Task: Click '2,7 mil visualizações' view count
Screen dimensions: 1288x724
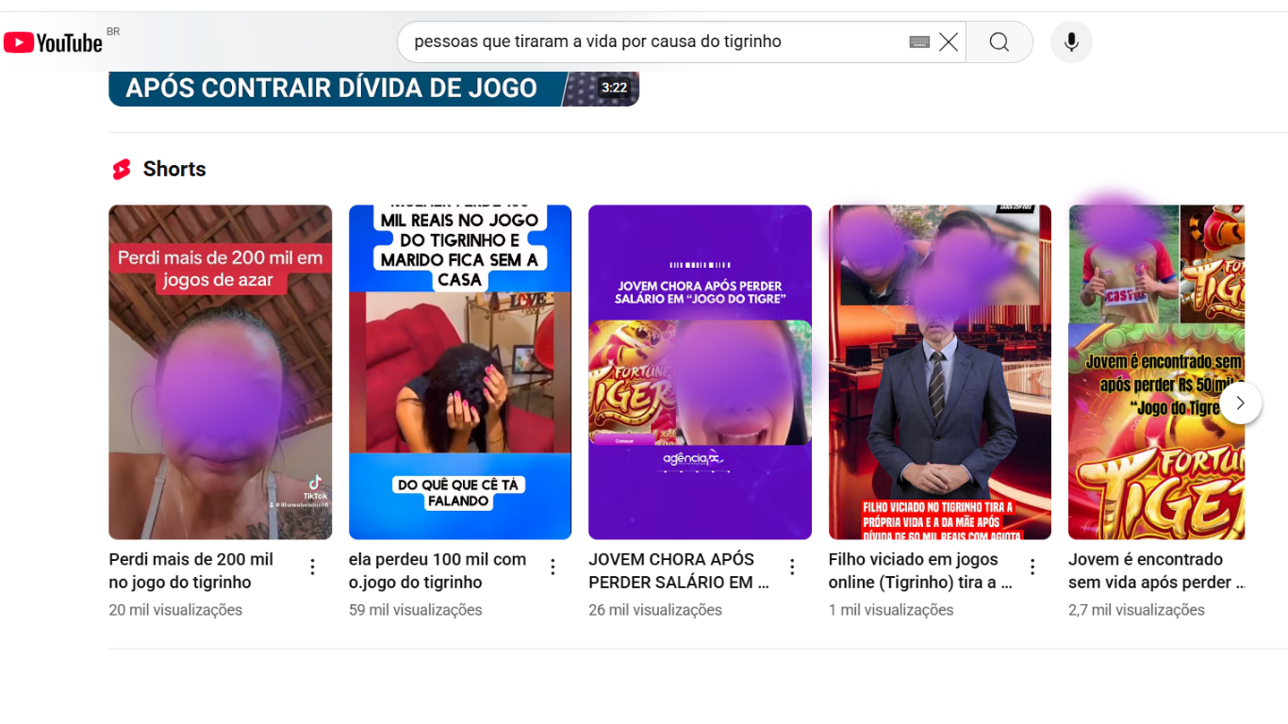Action: point(1136,610)
